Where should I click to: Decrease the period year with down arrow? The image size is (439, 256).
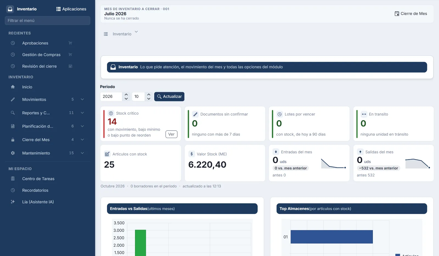[x=126, y=99]
